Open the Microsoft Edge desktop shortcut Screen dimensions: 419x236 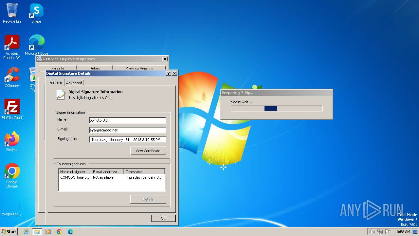coord(36,45)
